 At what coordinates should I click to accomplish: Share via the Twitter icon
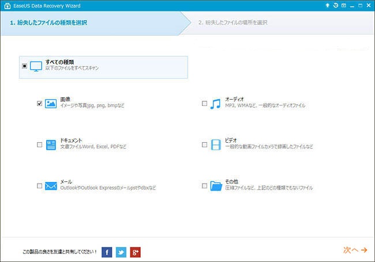(x=121, y=252)
